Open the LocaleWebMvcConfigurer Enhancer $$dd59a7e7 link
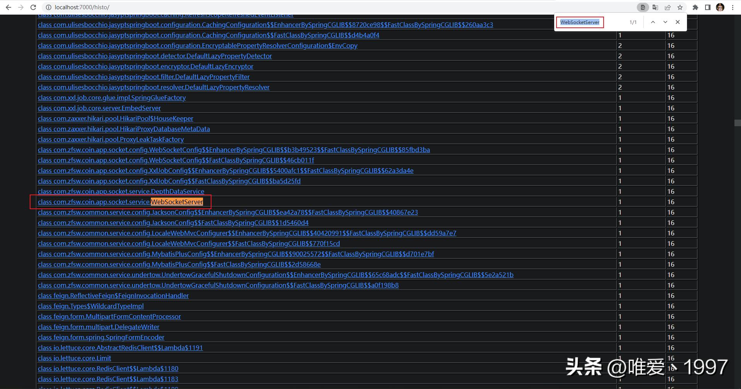 click(x=247, y=233)
